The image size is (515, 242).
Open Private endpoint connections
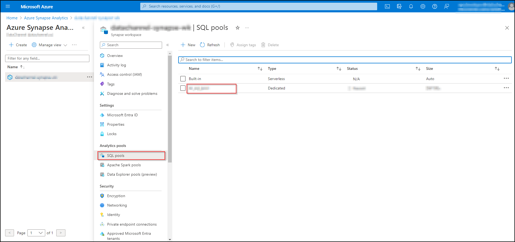coord(132,224)
